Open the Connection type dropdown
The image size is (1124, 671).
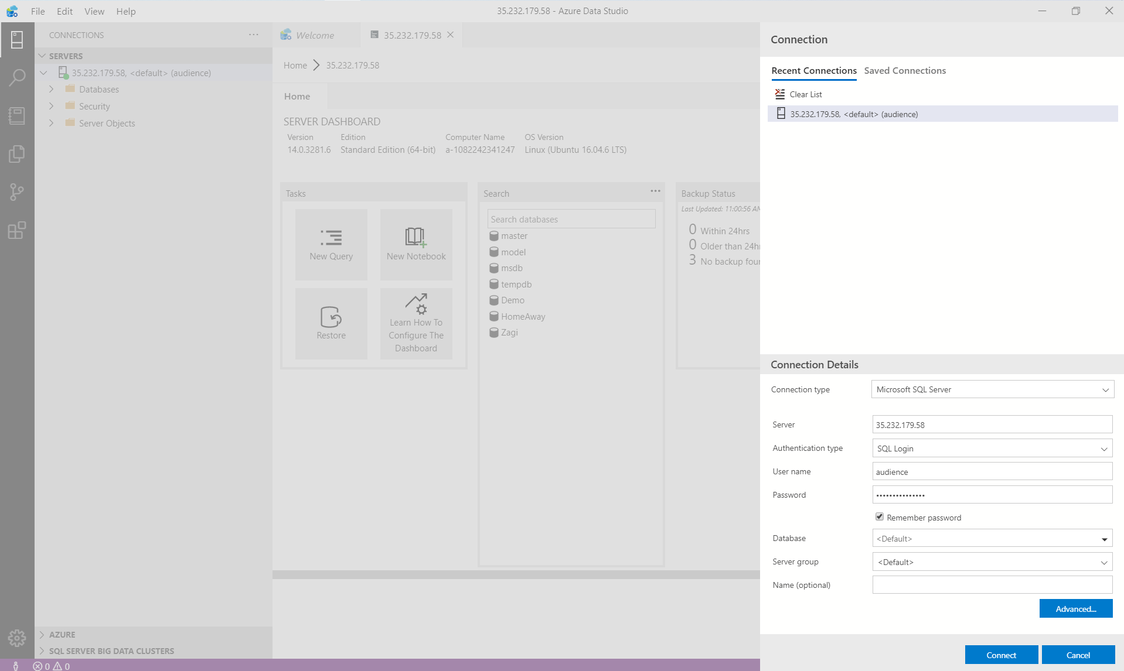click(993, 389)
